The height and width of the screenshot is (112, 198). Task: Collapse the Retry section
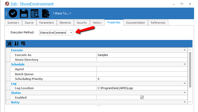tap(185, 102)
